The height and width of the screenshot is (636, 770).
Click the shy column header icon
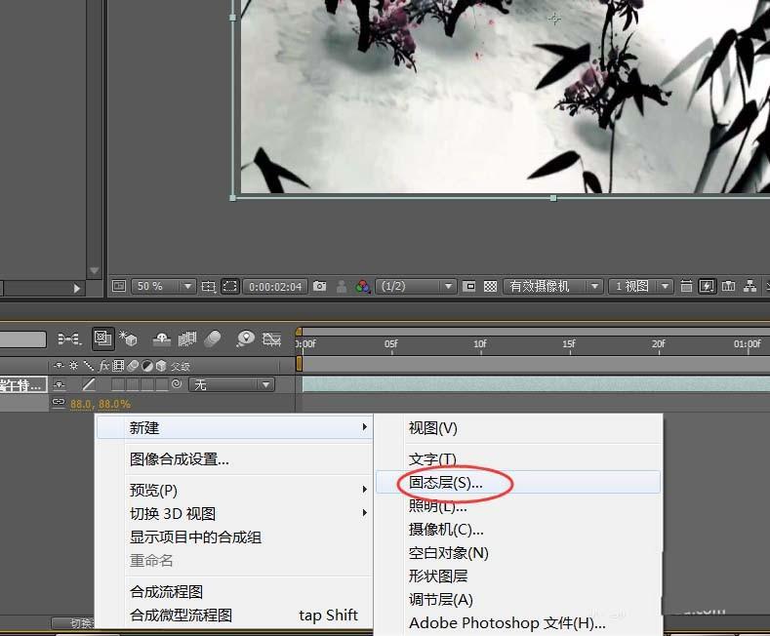[59, 366]
